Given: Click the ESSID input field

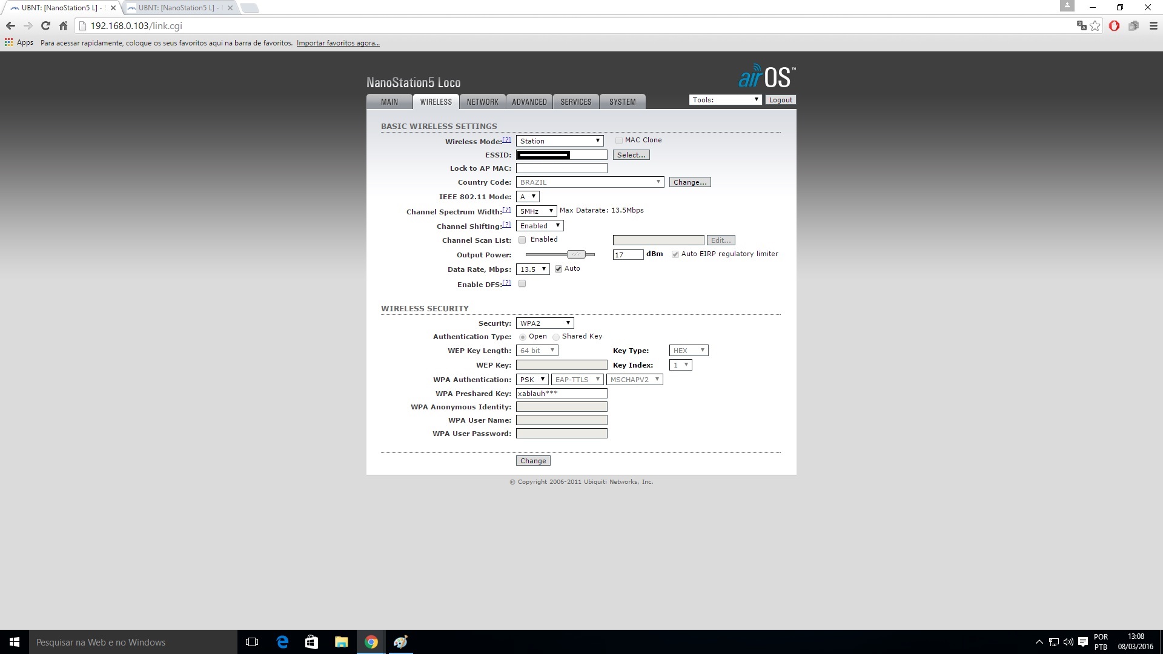Looking at the screenshot, I should [562, 155].
